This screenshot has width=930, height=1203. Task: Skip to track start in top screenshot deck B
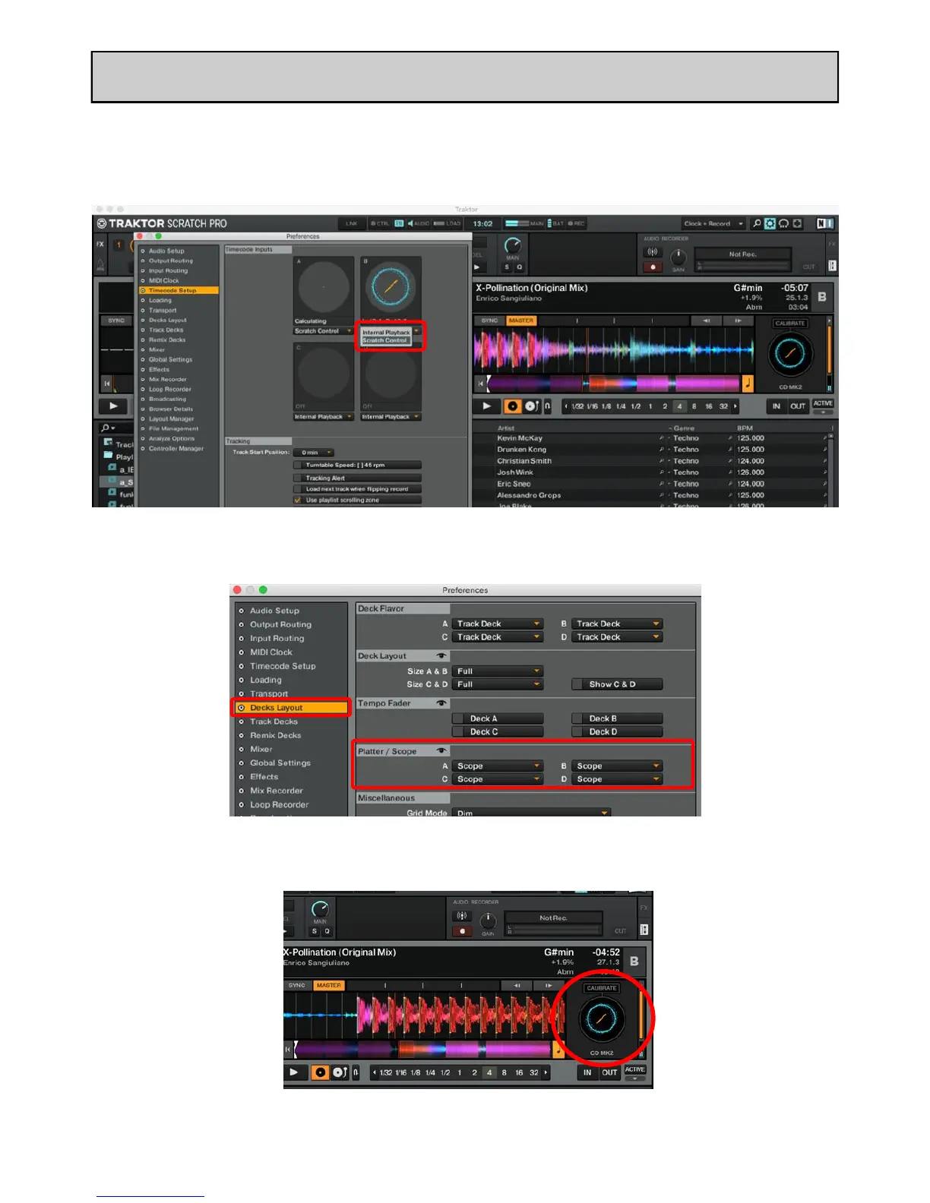[479, 384]
